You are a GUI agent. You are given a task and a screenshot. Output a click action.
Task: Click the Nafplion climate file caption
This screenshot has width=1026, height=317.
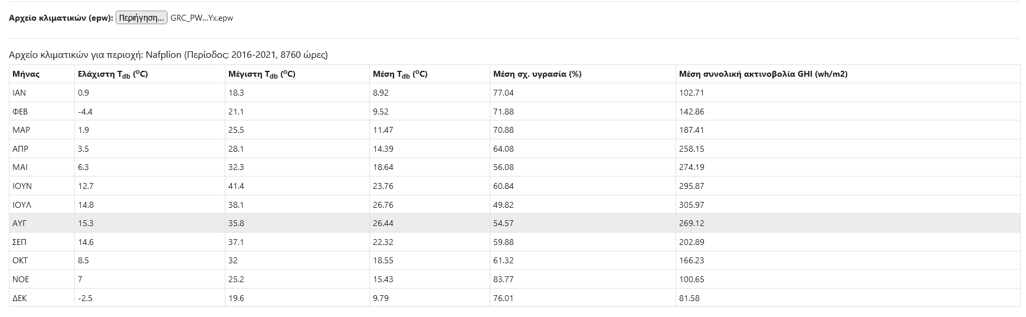(168, 55)
